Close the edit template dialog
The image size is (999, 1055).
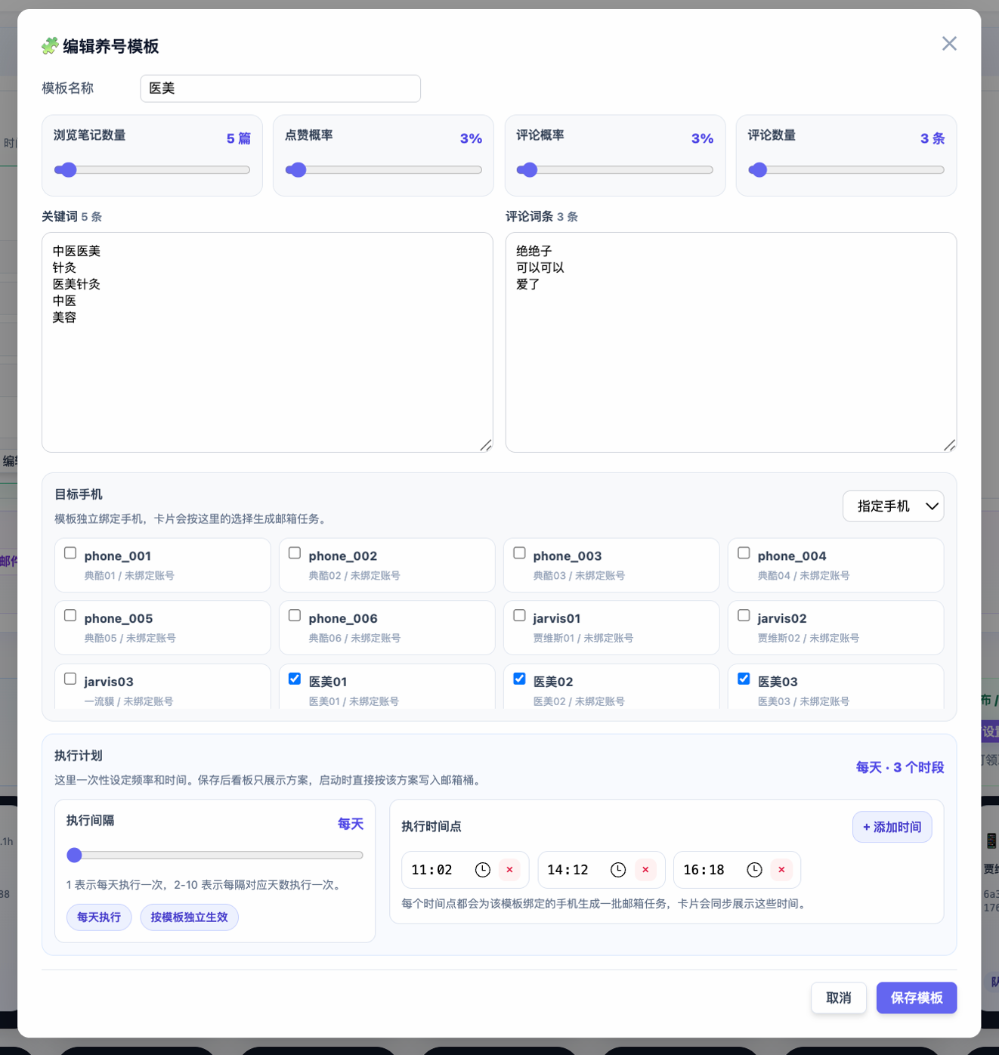tap(949, 44)
